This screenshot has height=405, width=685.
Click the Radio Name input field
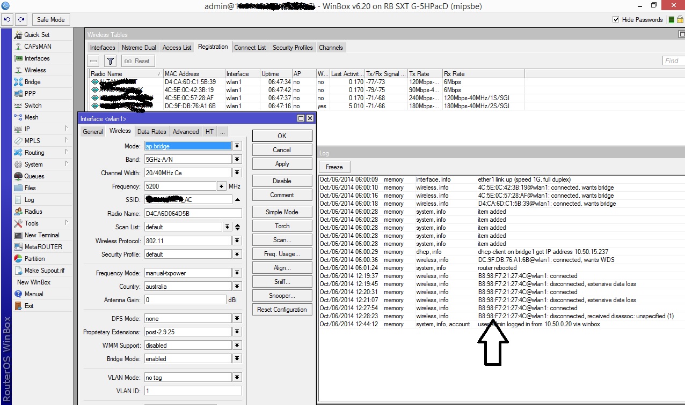tap(193, 214)
